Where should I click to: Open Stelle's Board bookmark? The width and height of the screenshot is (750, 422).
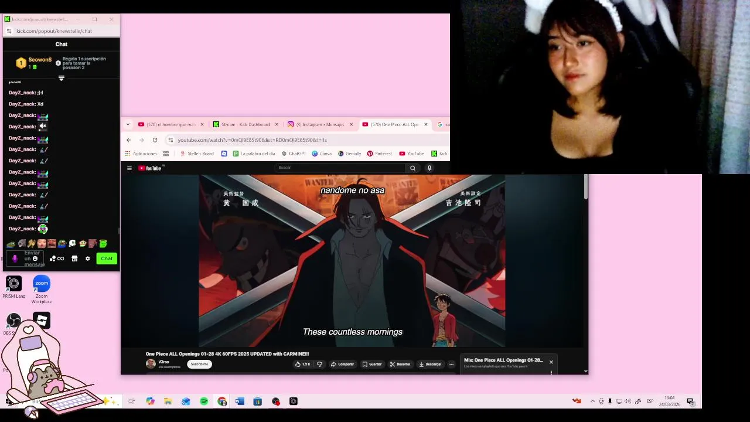click(197, 154)
